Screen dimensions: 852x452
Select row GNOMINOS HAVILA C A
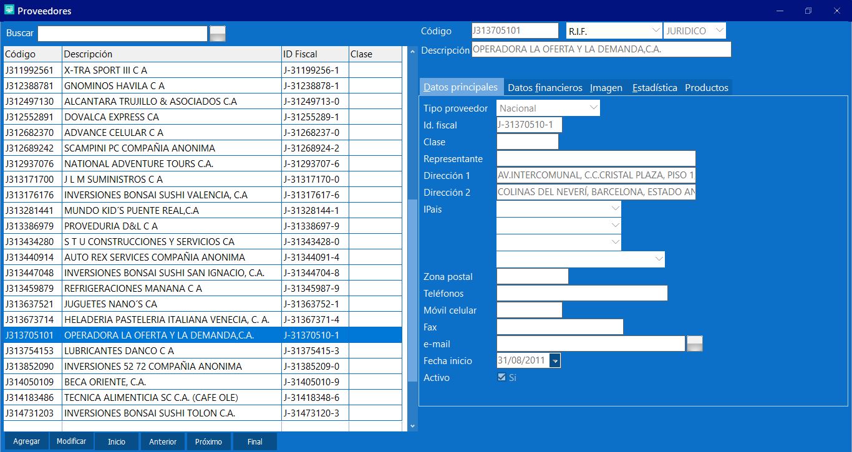pos(203,85)
